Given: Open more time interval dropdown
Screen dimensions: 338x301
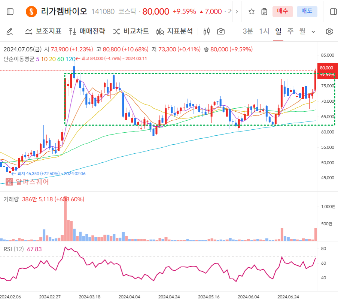Looking at the screenshot, I should (x=313, y=32).
